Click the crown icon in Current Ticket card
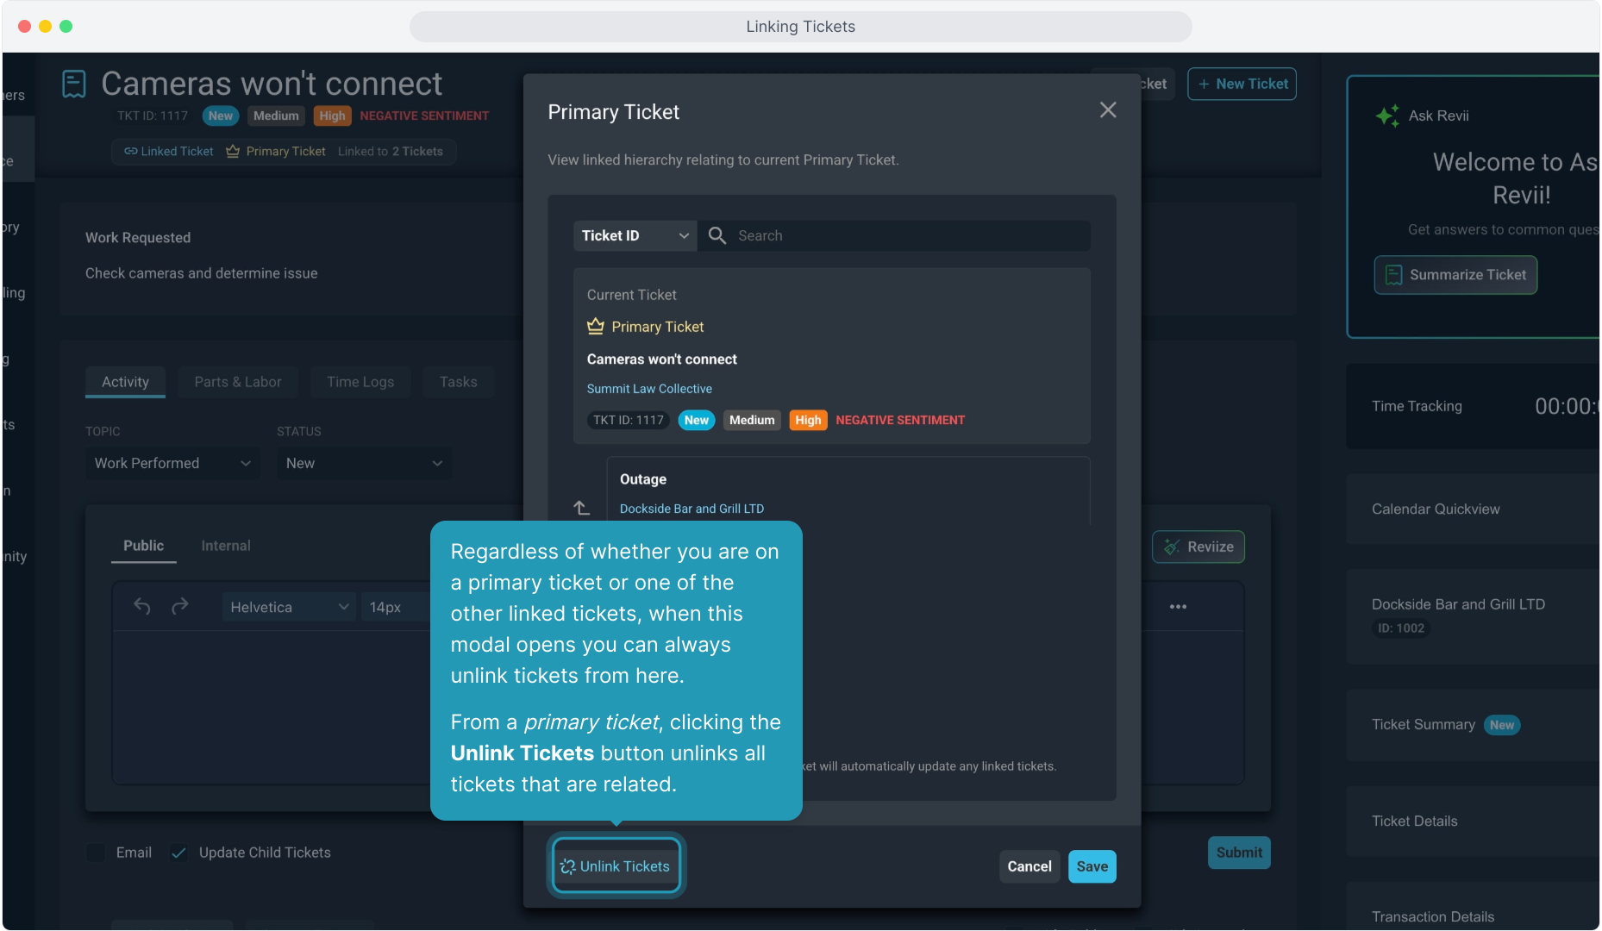Image resolution: width=1602 pixels, height=931 pixels. coord(595,327)
